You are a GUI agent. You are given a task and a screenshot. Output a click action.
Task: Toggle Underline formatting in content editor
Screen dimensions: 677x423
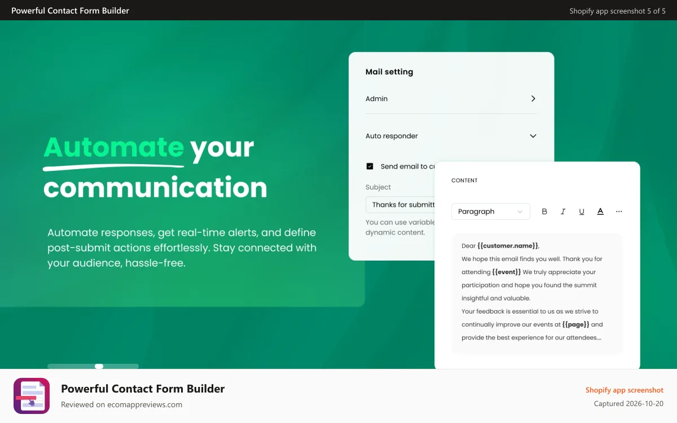click(582, 211)
